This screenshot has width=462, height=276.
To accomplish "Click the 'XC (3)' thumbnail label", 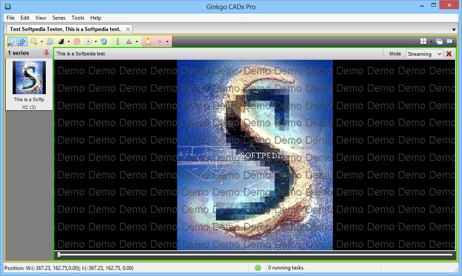I will (x=29, y=107).
